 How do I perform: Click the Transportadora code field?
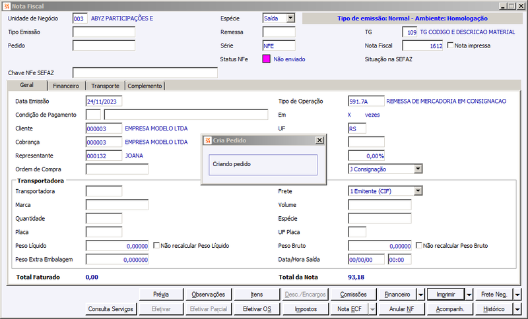click(x=104, y=191)
